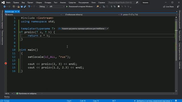The image size is (182, 102).
Task: Open the Сборка menu
Action: (x=39, y=3)
